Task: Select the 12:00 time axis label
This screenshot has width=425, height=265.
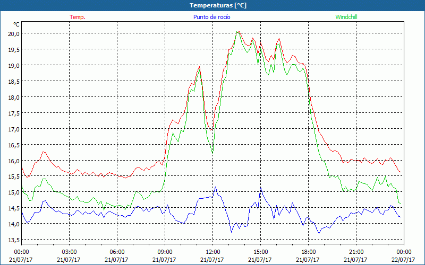Action: point(212,252)
